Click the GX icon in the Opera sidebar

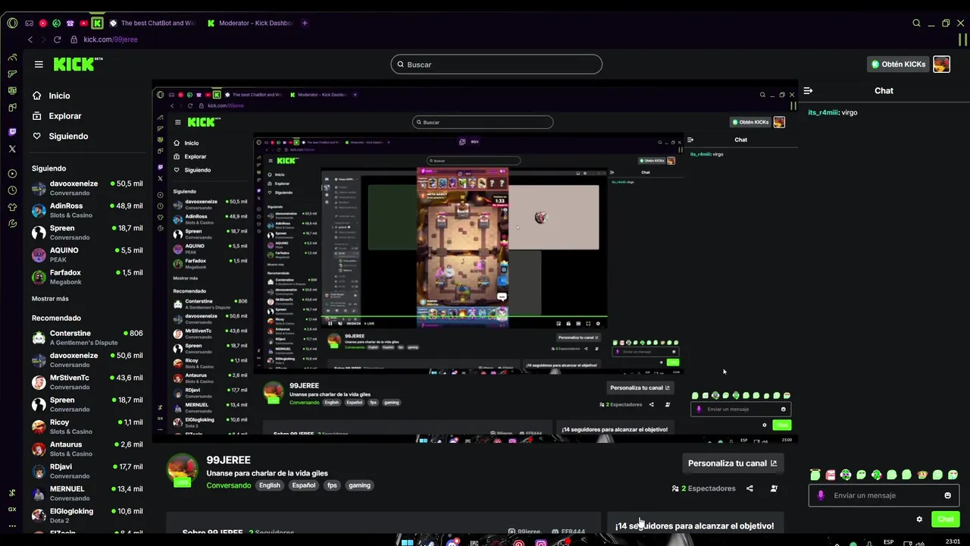12,510
